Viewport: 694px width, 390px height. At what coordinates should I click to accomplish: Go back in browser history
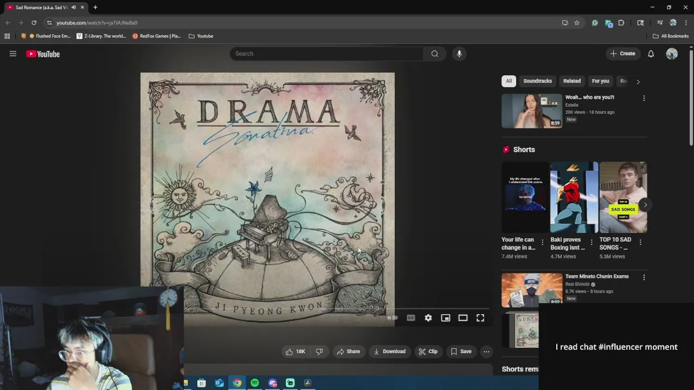[x=8, y=23]
